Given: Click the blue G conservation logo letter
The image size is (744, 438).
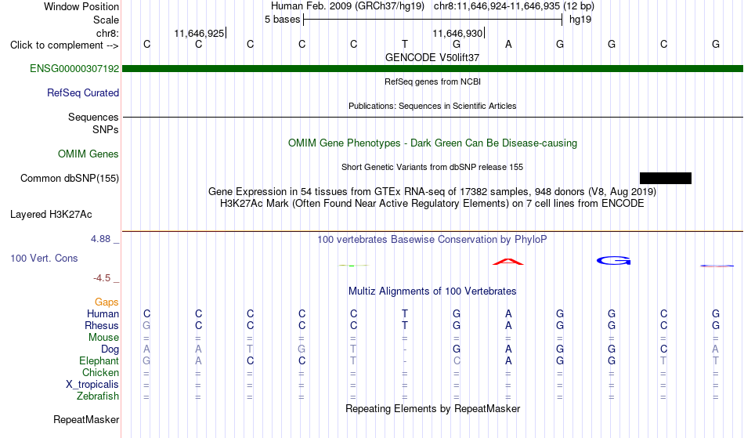Looking at the screenshot, I should [x=613, y=260].
